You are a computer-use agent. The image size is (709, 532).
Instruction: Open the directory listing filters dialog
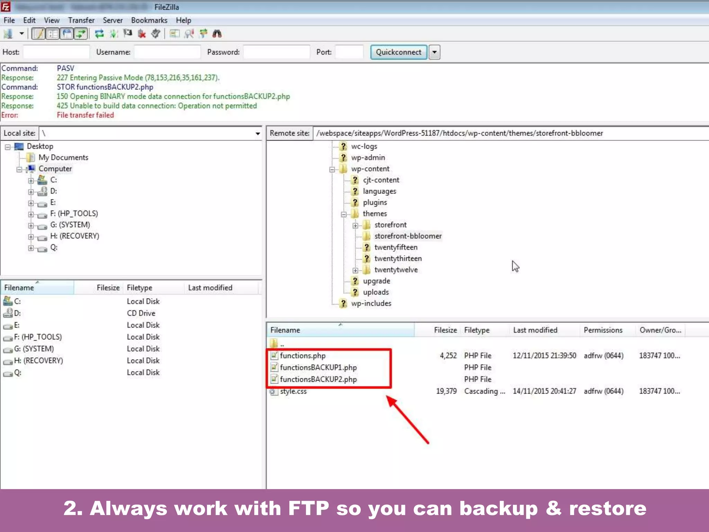[x=174, y=34]
